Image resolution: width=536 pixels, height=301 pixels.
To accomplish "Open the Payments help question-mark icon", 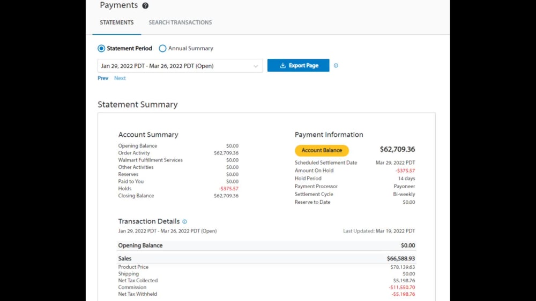I will 145,5.
